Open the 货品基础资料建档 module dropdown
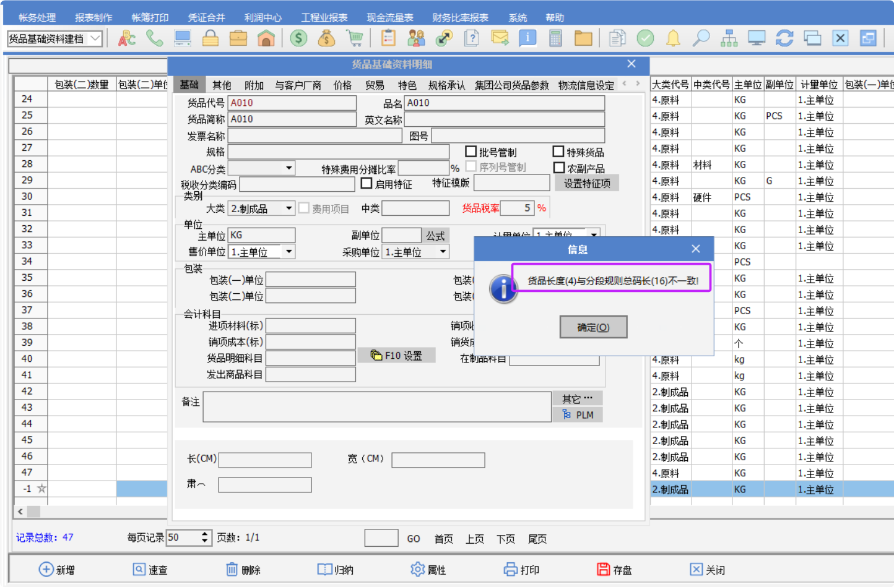The width and height of the screenshot is (894, 587). [95, 38]
